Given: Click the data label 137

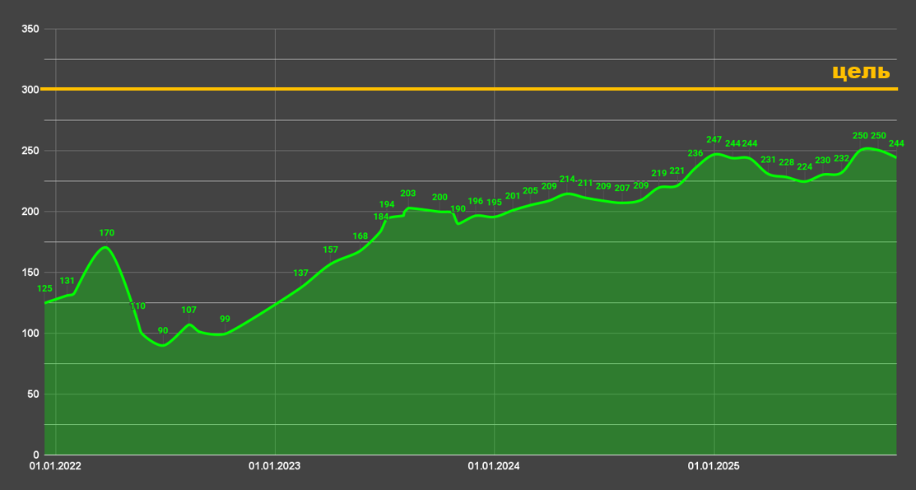Looking at the screenshot, I should click(301, 273).
